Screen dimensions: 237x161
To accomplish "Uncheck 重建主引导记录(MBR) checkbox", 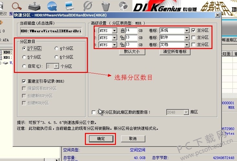I will click(24, 81).
